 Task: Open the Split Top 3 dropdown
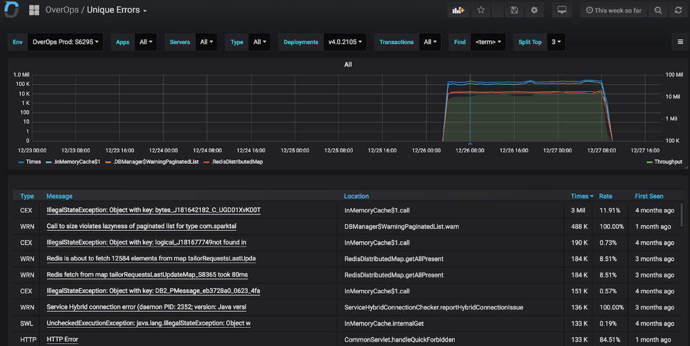(x=556, y=42)
